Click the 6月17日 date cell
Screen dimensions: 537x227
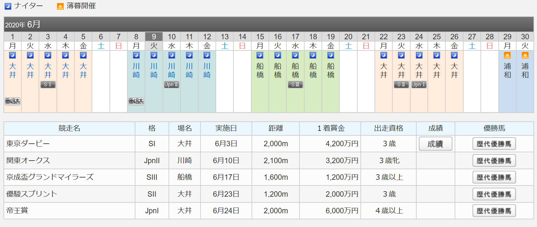(226, 177)
